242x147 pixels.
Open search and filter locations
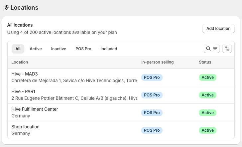[x=211, y=49]
